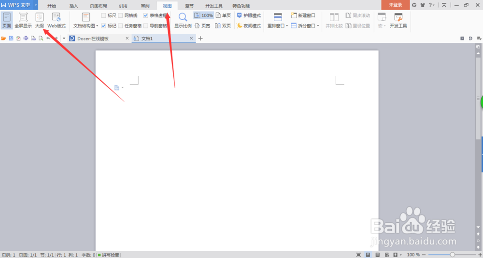Click 重设位置 reset position
This screenshot has height=258, width=483.
[357, 26]
